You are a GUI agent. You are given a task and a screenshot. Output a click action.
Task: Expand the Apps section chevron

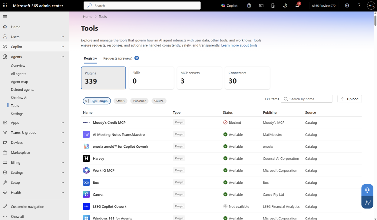(x=63, y=122)
